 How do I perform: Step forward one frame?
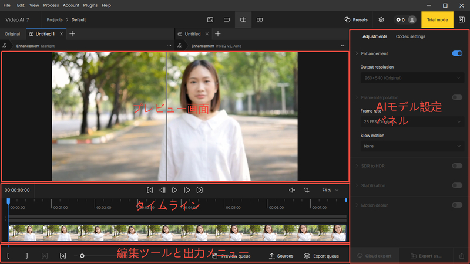coord(187,190)
